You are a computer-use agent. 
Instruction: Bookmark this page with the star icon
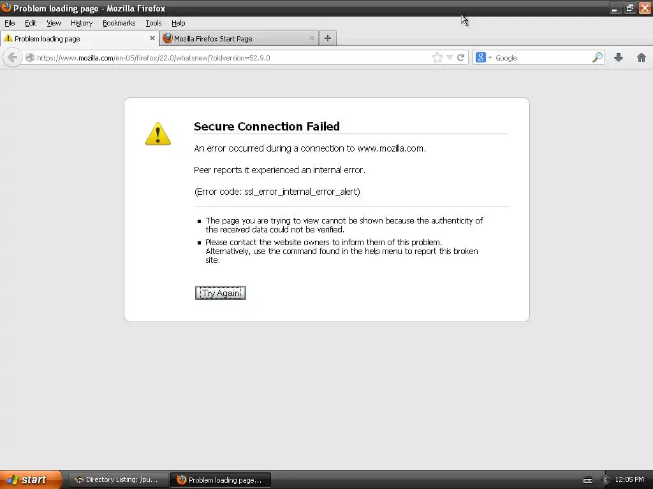tap(437, 57)
